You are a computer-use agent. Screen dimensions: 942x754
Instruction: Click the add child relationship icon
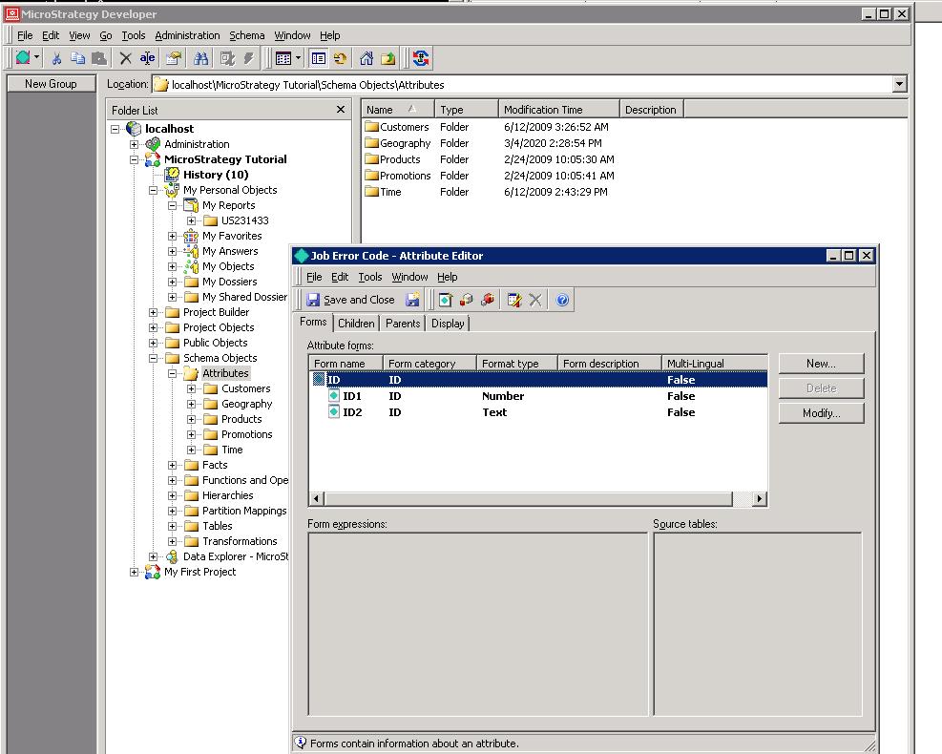(466, 299)
